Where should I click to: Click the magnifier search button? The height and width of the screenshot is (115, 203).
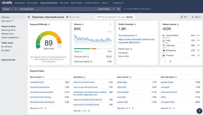point(118,9)
